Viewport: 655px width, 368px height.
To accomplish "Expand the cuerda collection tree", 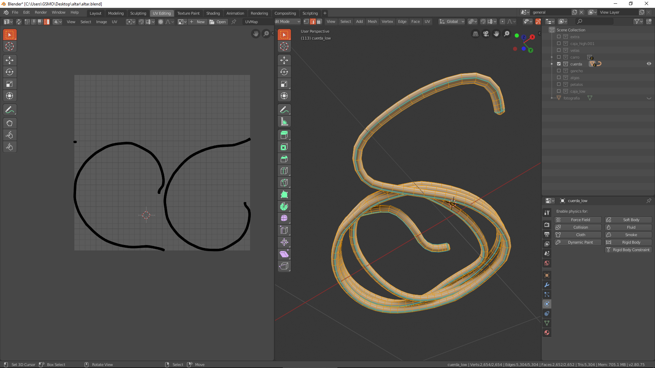I will (552, 64).
